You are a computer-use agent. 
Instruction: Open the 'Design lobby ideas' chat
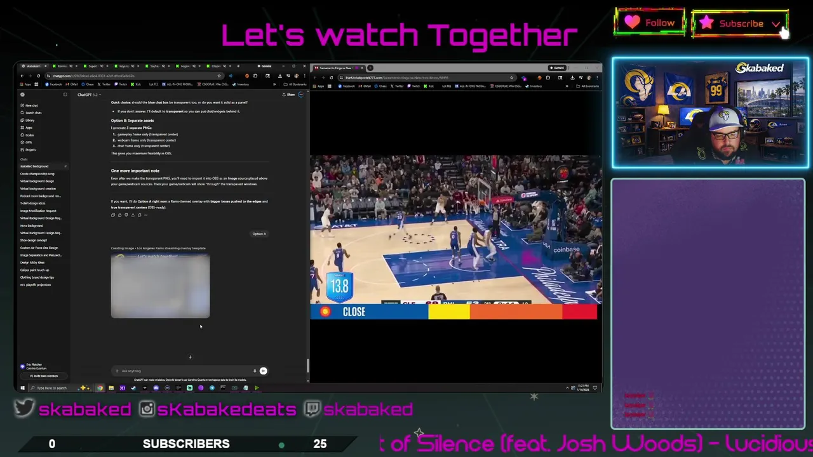click(32, 262)
